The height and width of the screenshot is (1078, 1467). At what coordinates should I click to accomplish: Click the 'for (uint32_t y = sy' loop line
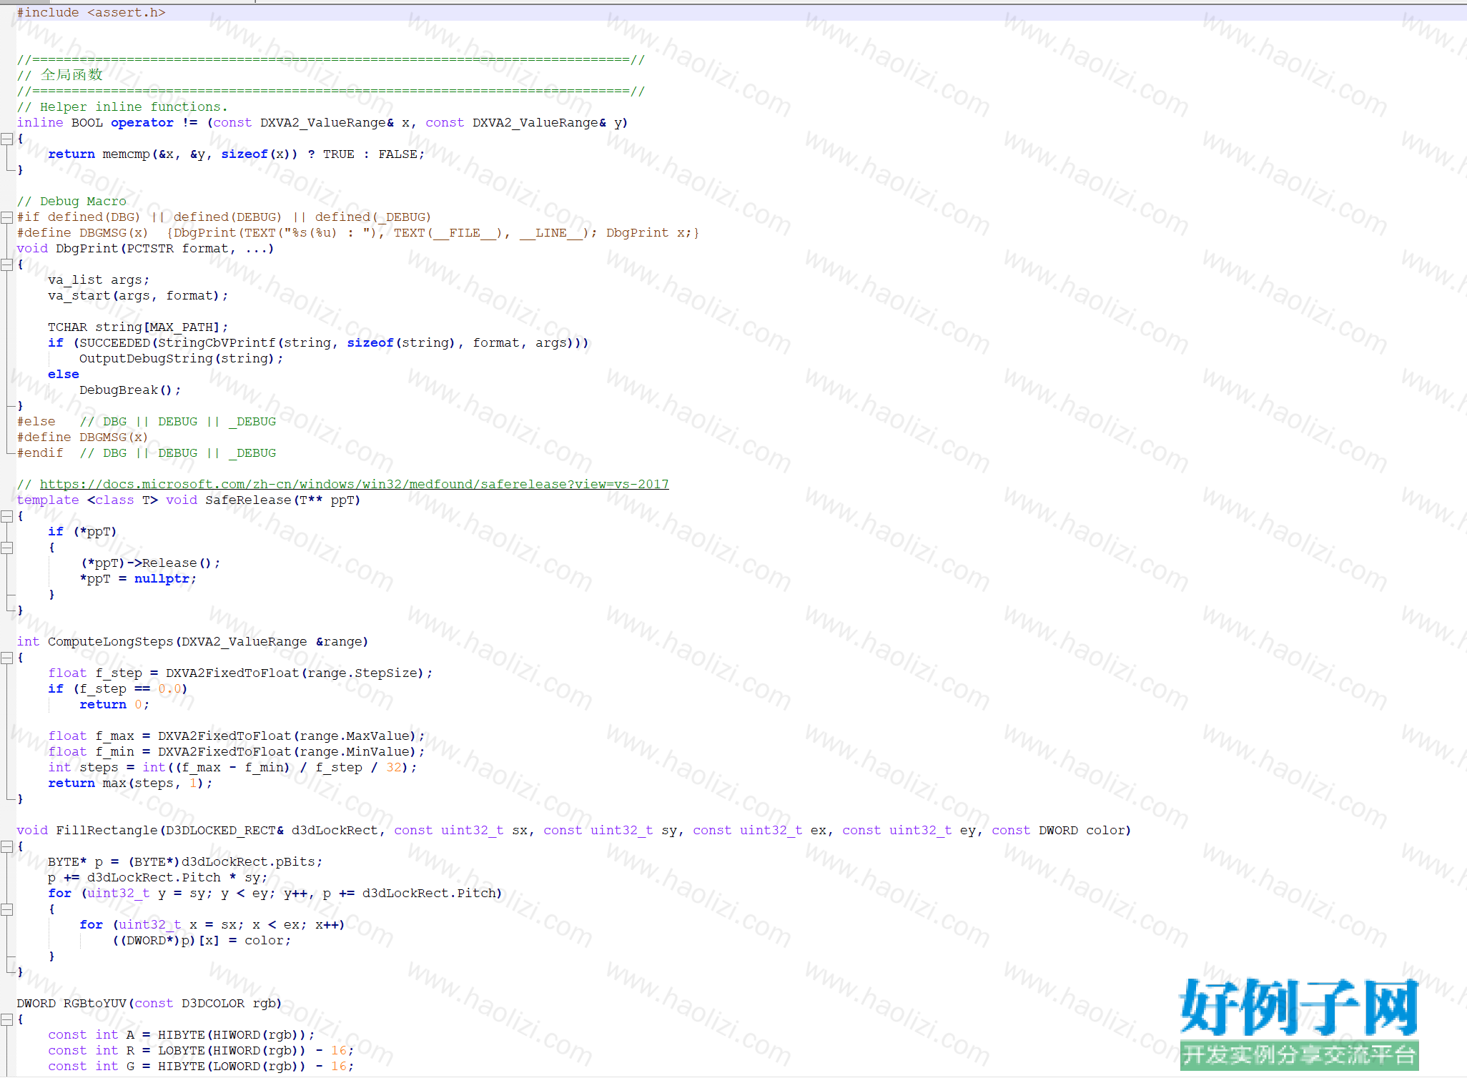click(275, 894)
